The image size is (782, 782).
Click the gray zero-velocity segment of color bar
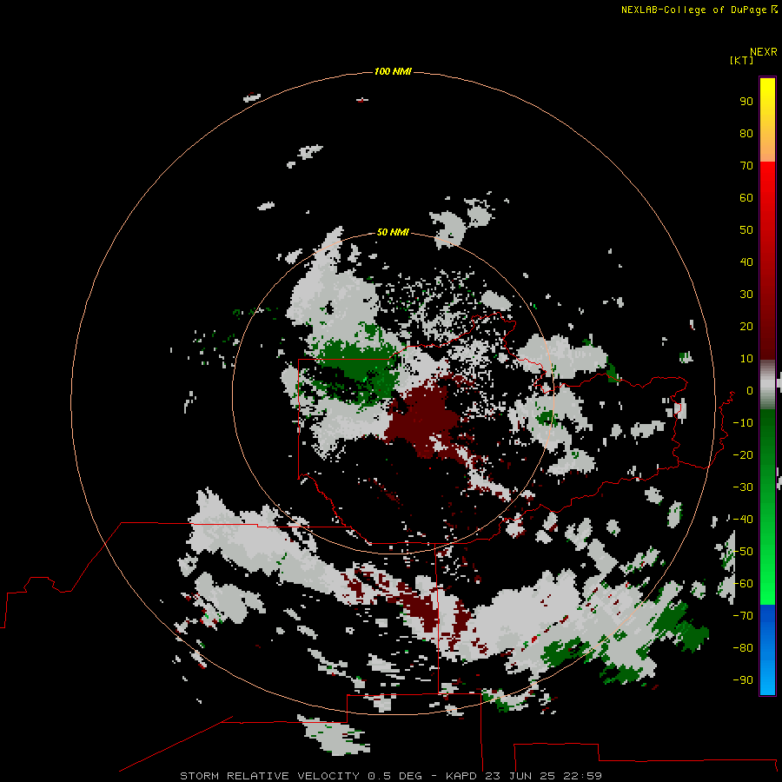(767, 385)
